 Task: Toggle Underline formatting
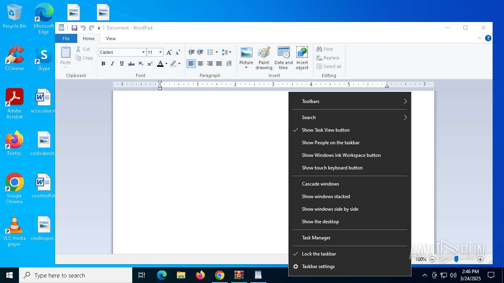coord(122,64)
